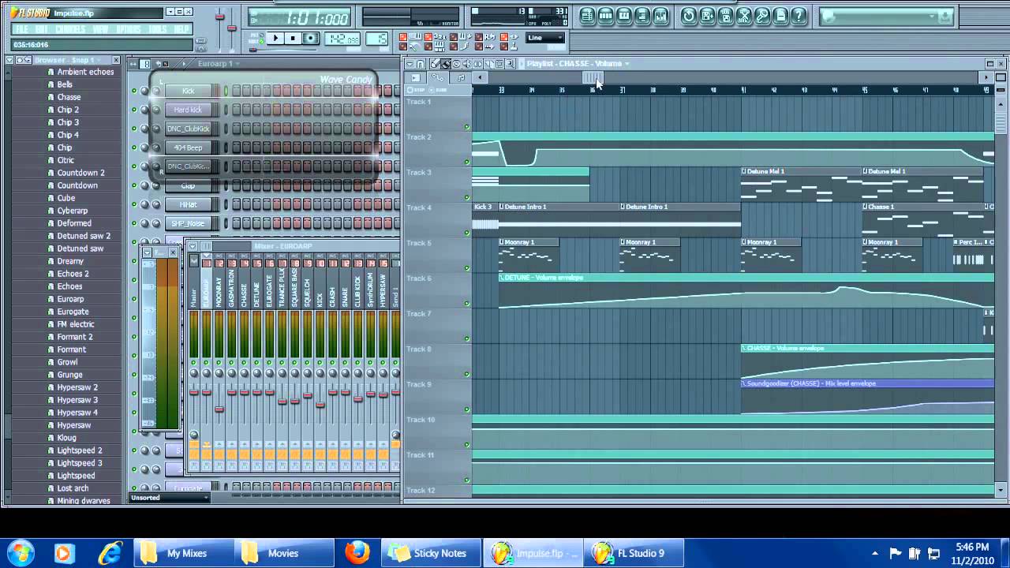Select the paint brush tool in Playlist

point(446,64)
